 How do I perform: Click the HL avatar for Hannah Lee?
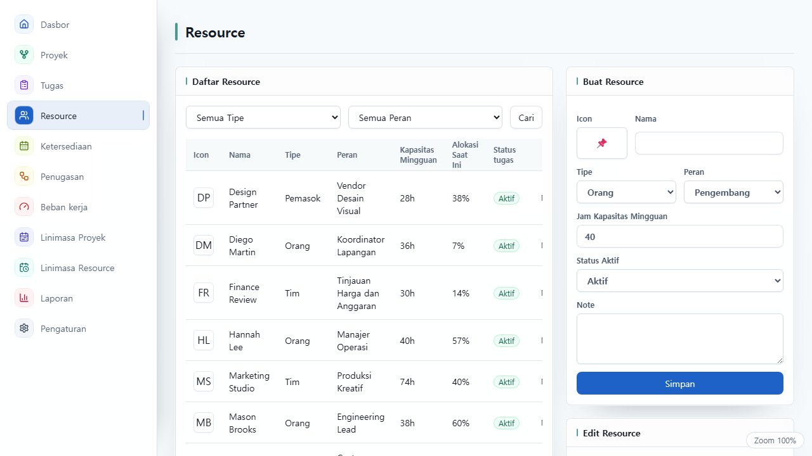pyautogui.click(x=204, y=341)
